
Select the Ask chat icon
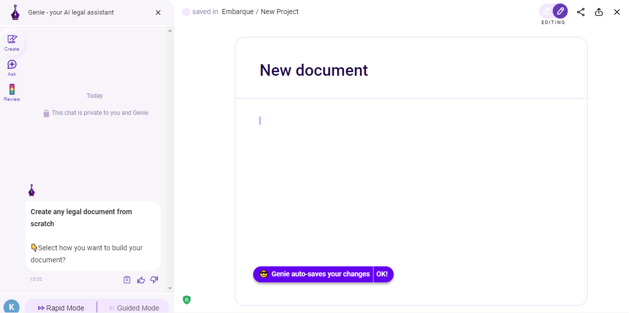click(x=12, y=67)
